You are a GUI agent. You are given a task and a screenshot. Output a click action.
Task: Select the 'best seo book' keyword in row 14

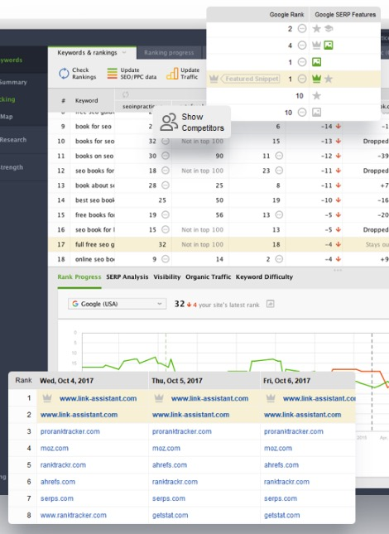94,200
